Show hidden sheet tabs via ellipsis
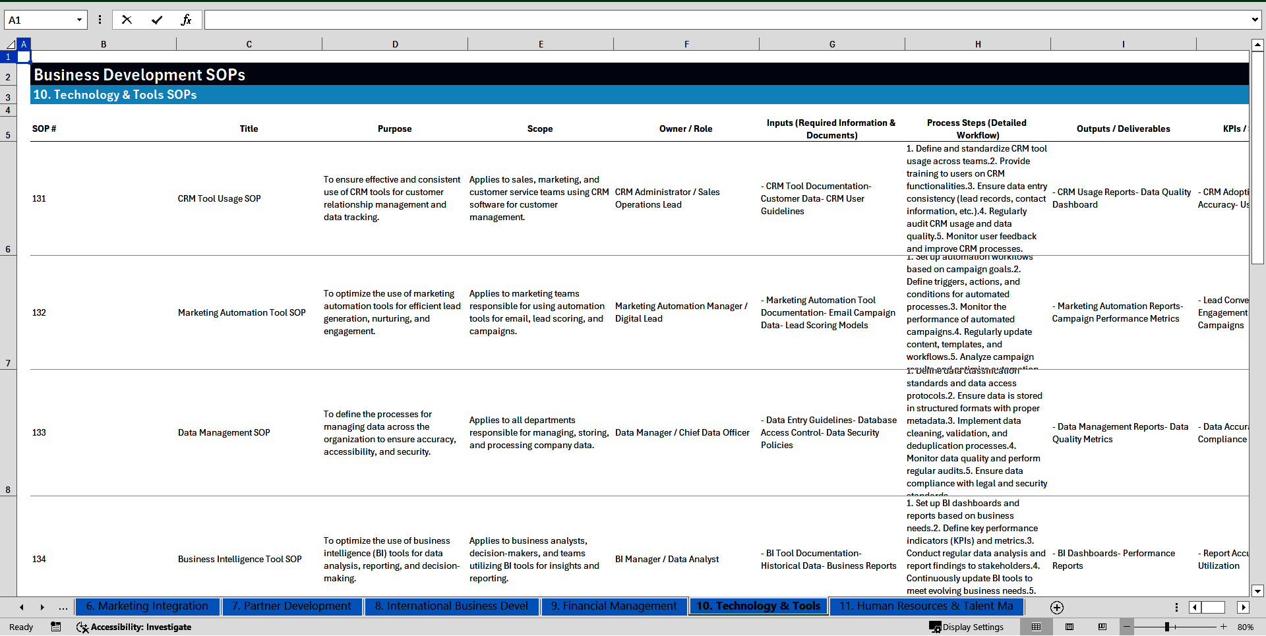The height and width of the screenshot is (636, 1266). click(x=63, y=607)
